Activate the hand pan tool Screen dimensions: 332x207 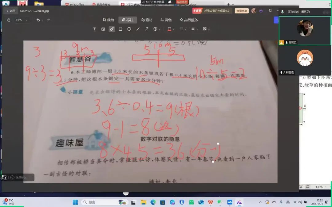tap(9, 20)
